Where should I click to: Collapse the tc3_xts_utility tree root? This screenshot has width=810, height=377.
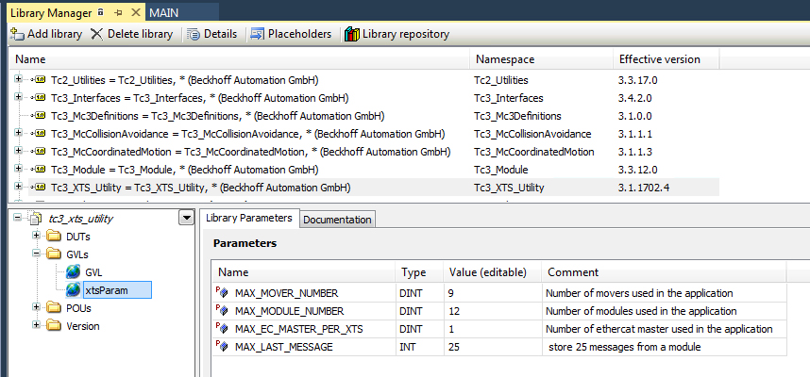point(18,218)
